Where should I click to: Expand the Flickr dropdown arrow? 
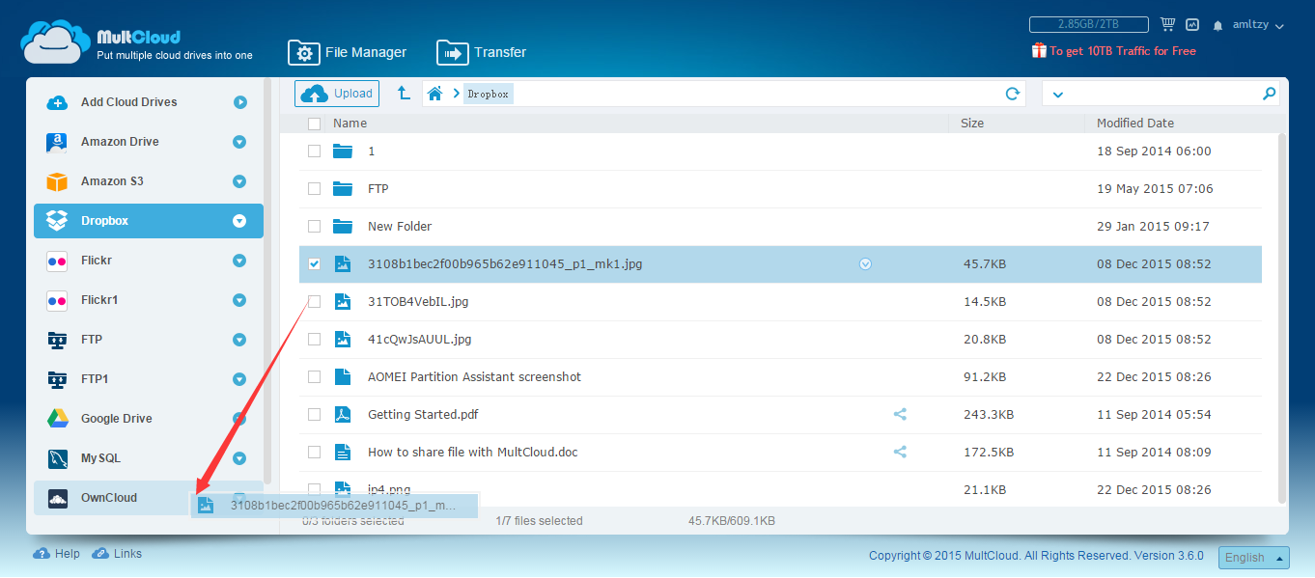[239, 261]
